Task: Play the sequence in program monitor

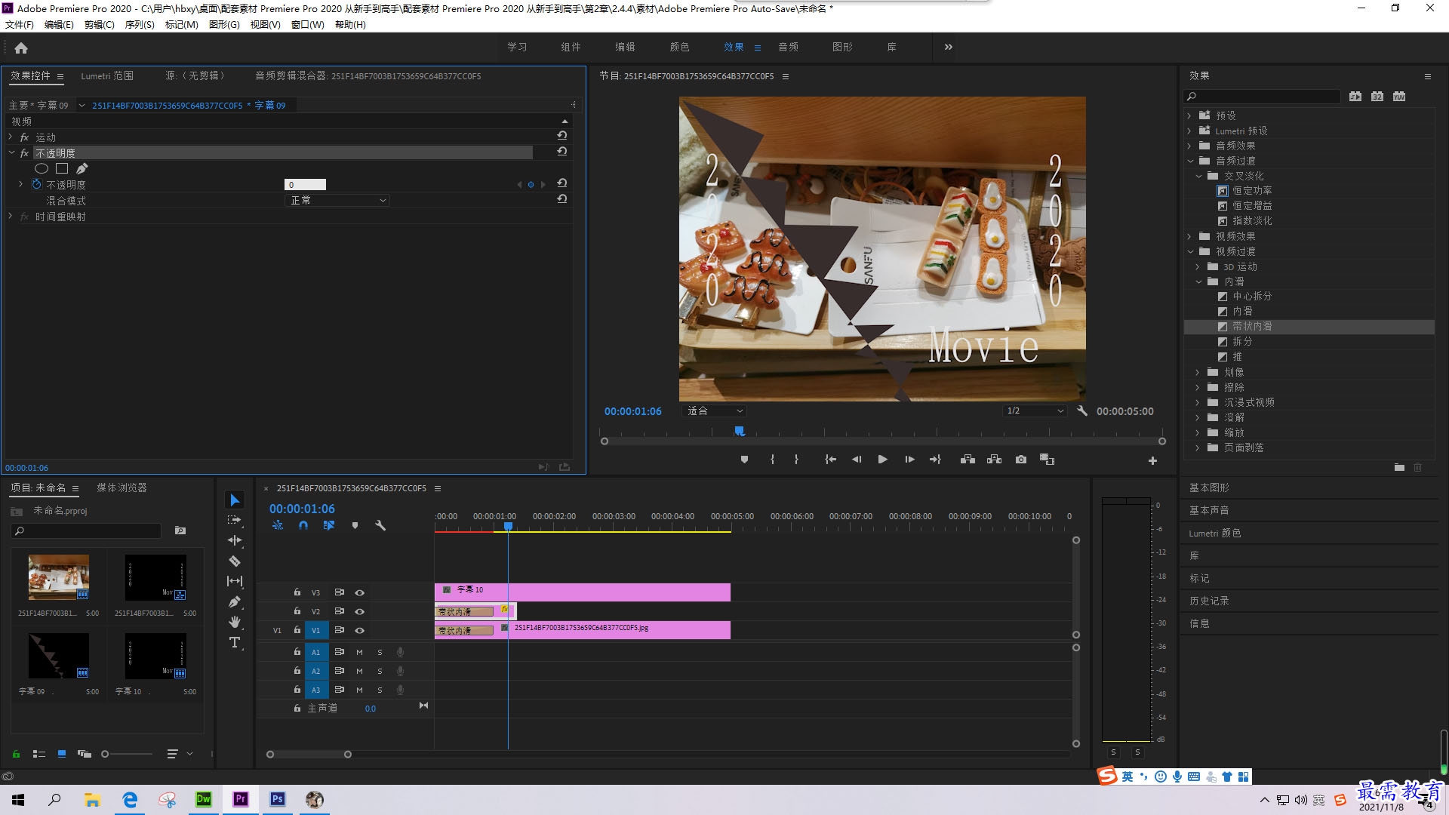Action: [882, 460]
